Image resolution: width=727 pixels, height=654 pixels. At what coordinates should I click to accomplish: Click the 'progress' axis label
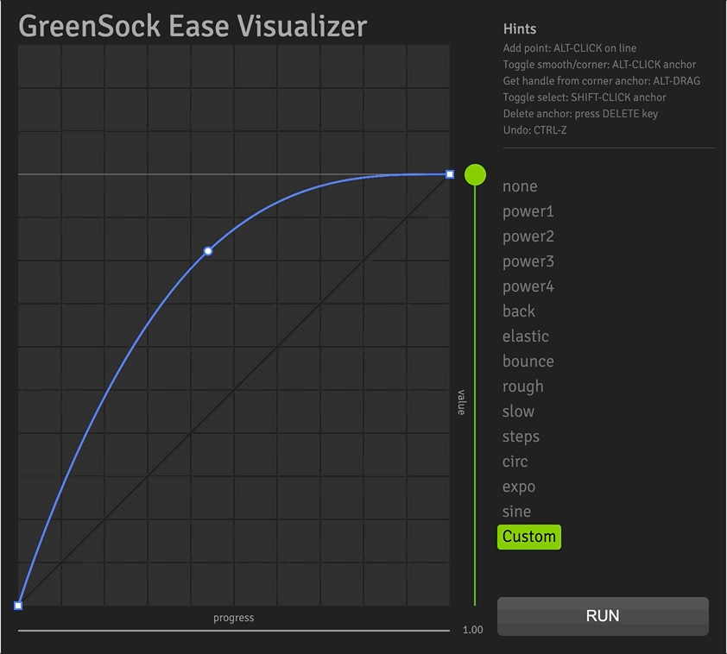pyautogui.click(x=233, y=618)
